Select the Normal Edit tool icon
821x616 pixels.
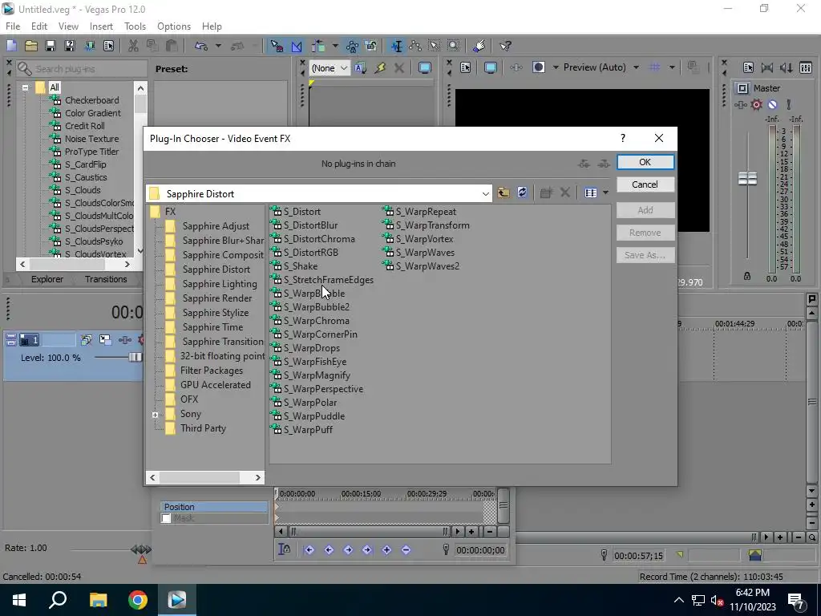pyautogui.click(x=397, y=46)
